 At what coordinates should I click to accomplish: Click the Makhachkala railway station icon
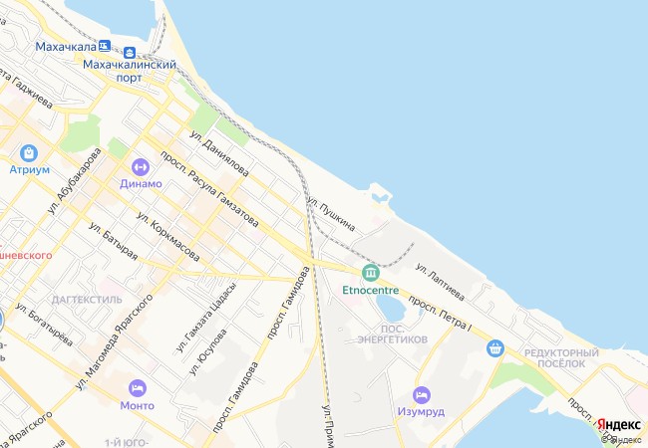coord(105,46)
